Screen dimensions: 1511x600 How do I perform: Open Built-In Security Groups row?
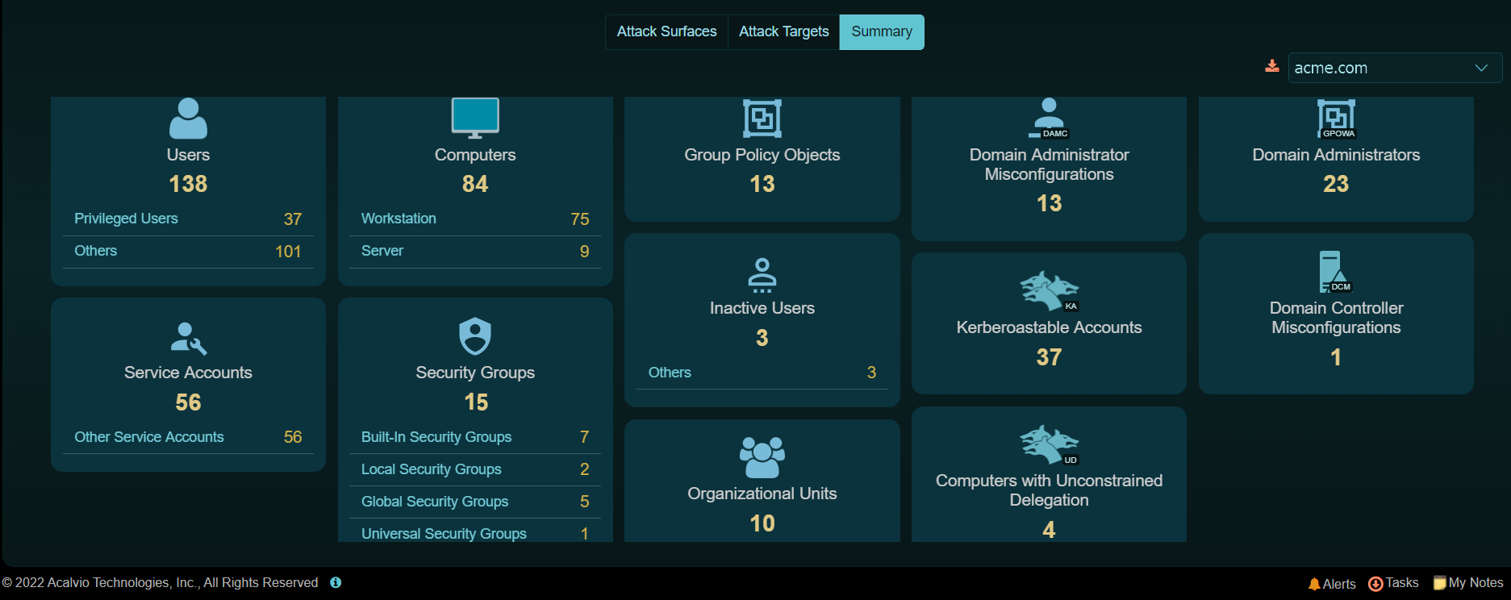[x=474, y=437]
